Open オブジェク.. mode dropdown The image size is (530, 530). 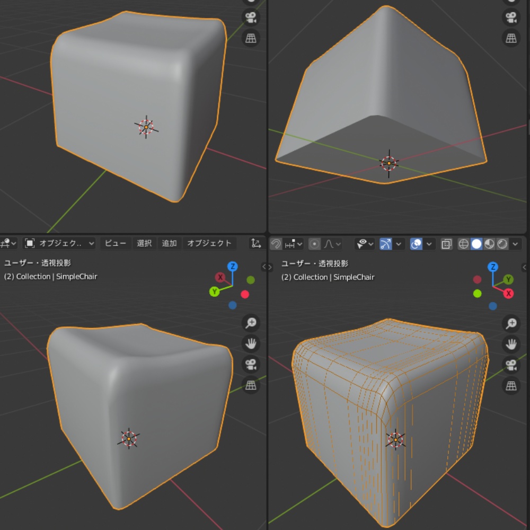pyautogui.click(x=59, y=243)
